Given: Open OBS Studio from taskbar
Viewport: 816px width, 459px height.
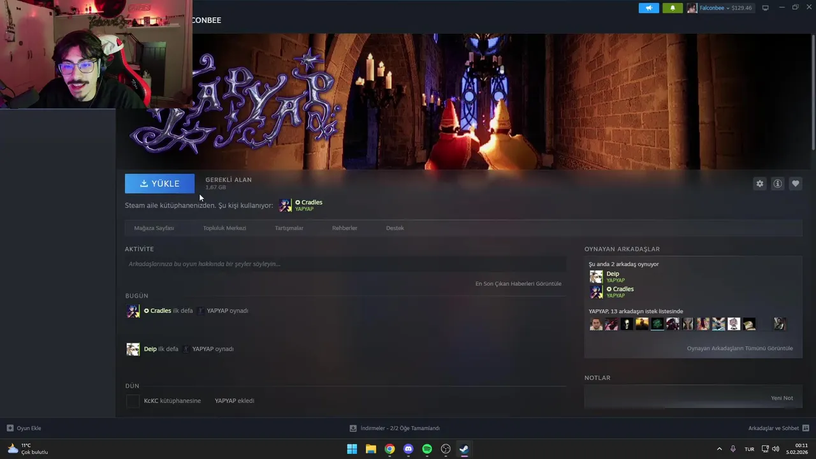Looking at the screenshot, I should (x=446, y=449).
